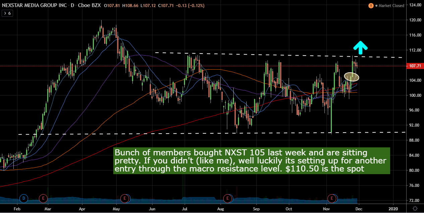Viewport: 424px width, 213px height.
Task: Open the earnings E marker near March
Action: 43,198
